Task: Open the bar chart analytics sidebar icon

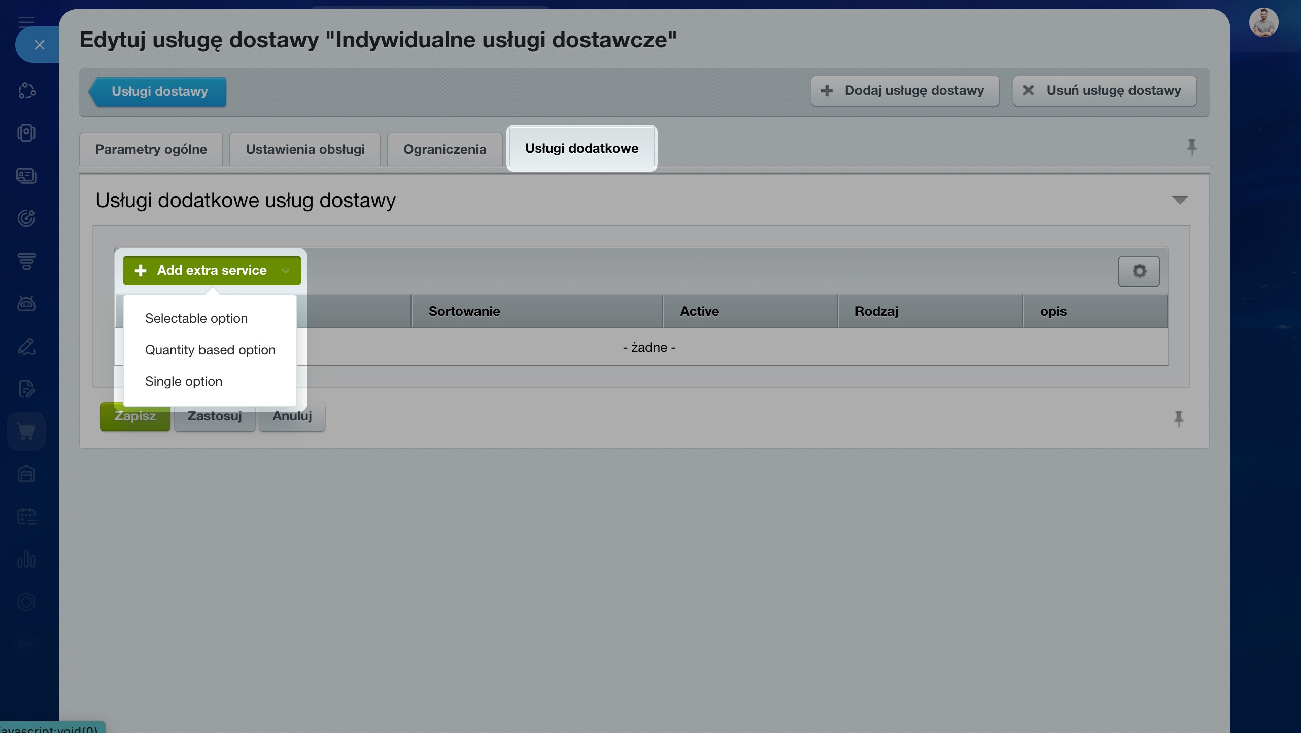Action: [x=26, y=559]
